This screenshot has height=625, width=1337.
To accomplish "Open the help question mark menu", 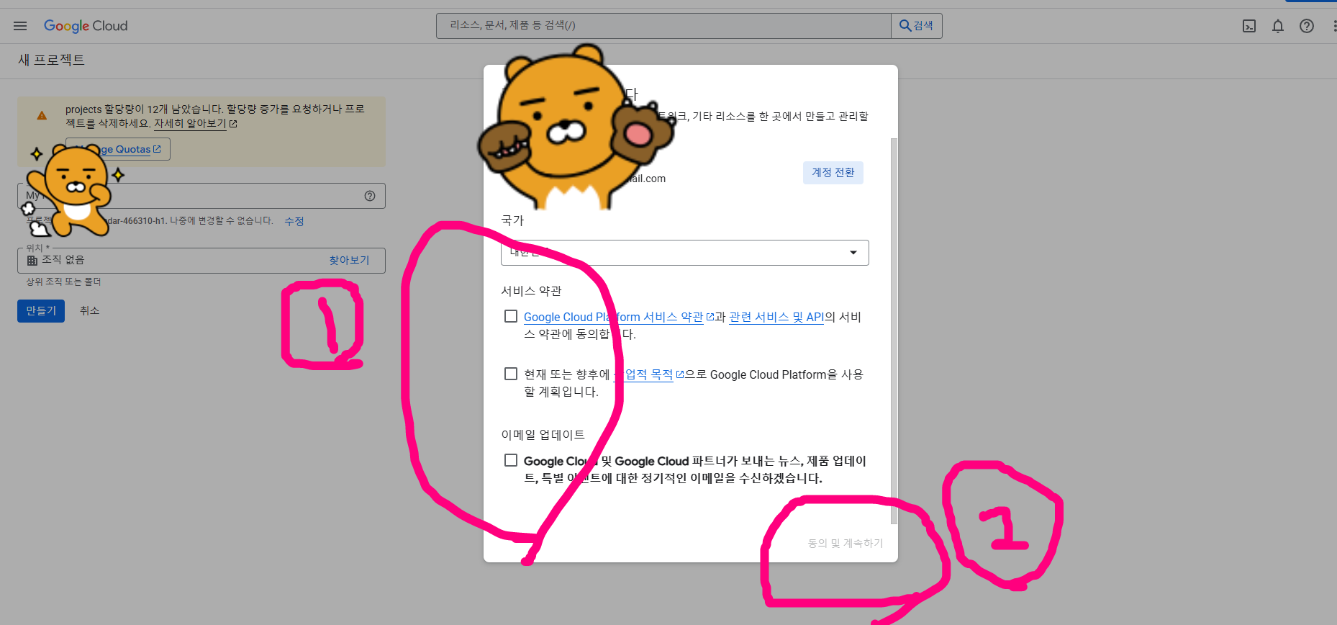I will point(1307,26).
